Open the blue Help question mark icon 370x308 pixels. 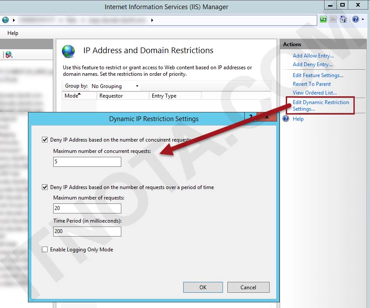coord(356,20)
